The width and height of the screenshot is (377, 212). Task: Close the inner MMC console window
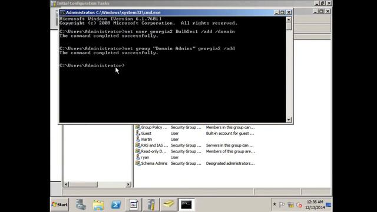(x=328, y=11)
